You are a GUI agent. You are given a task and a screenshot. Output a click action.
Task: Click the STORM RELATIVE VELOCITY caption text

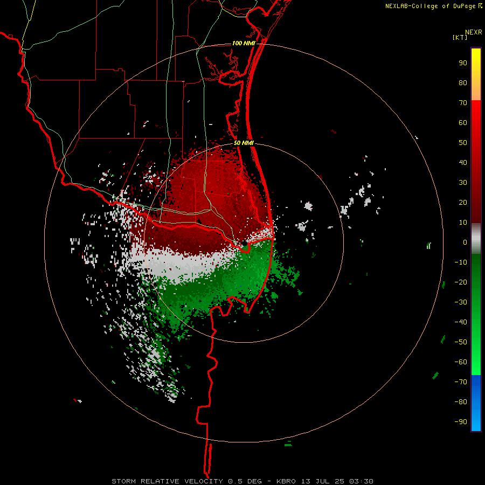168,481
